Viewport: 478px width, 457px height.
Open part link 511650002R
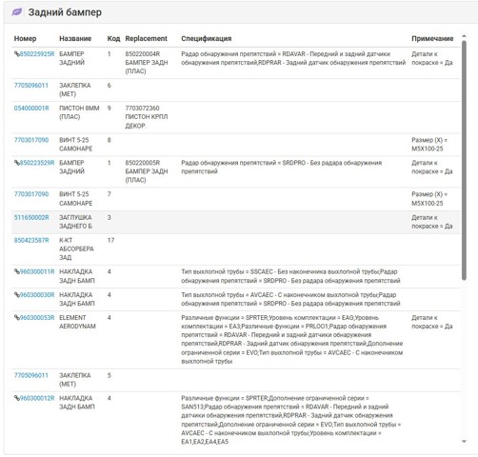[31, 217]
